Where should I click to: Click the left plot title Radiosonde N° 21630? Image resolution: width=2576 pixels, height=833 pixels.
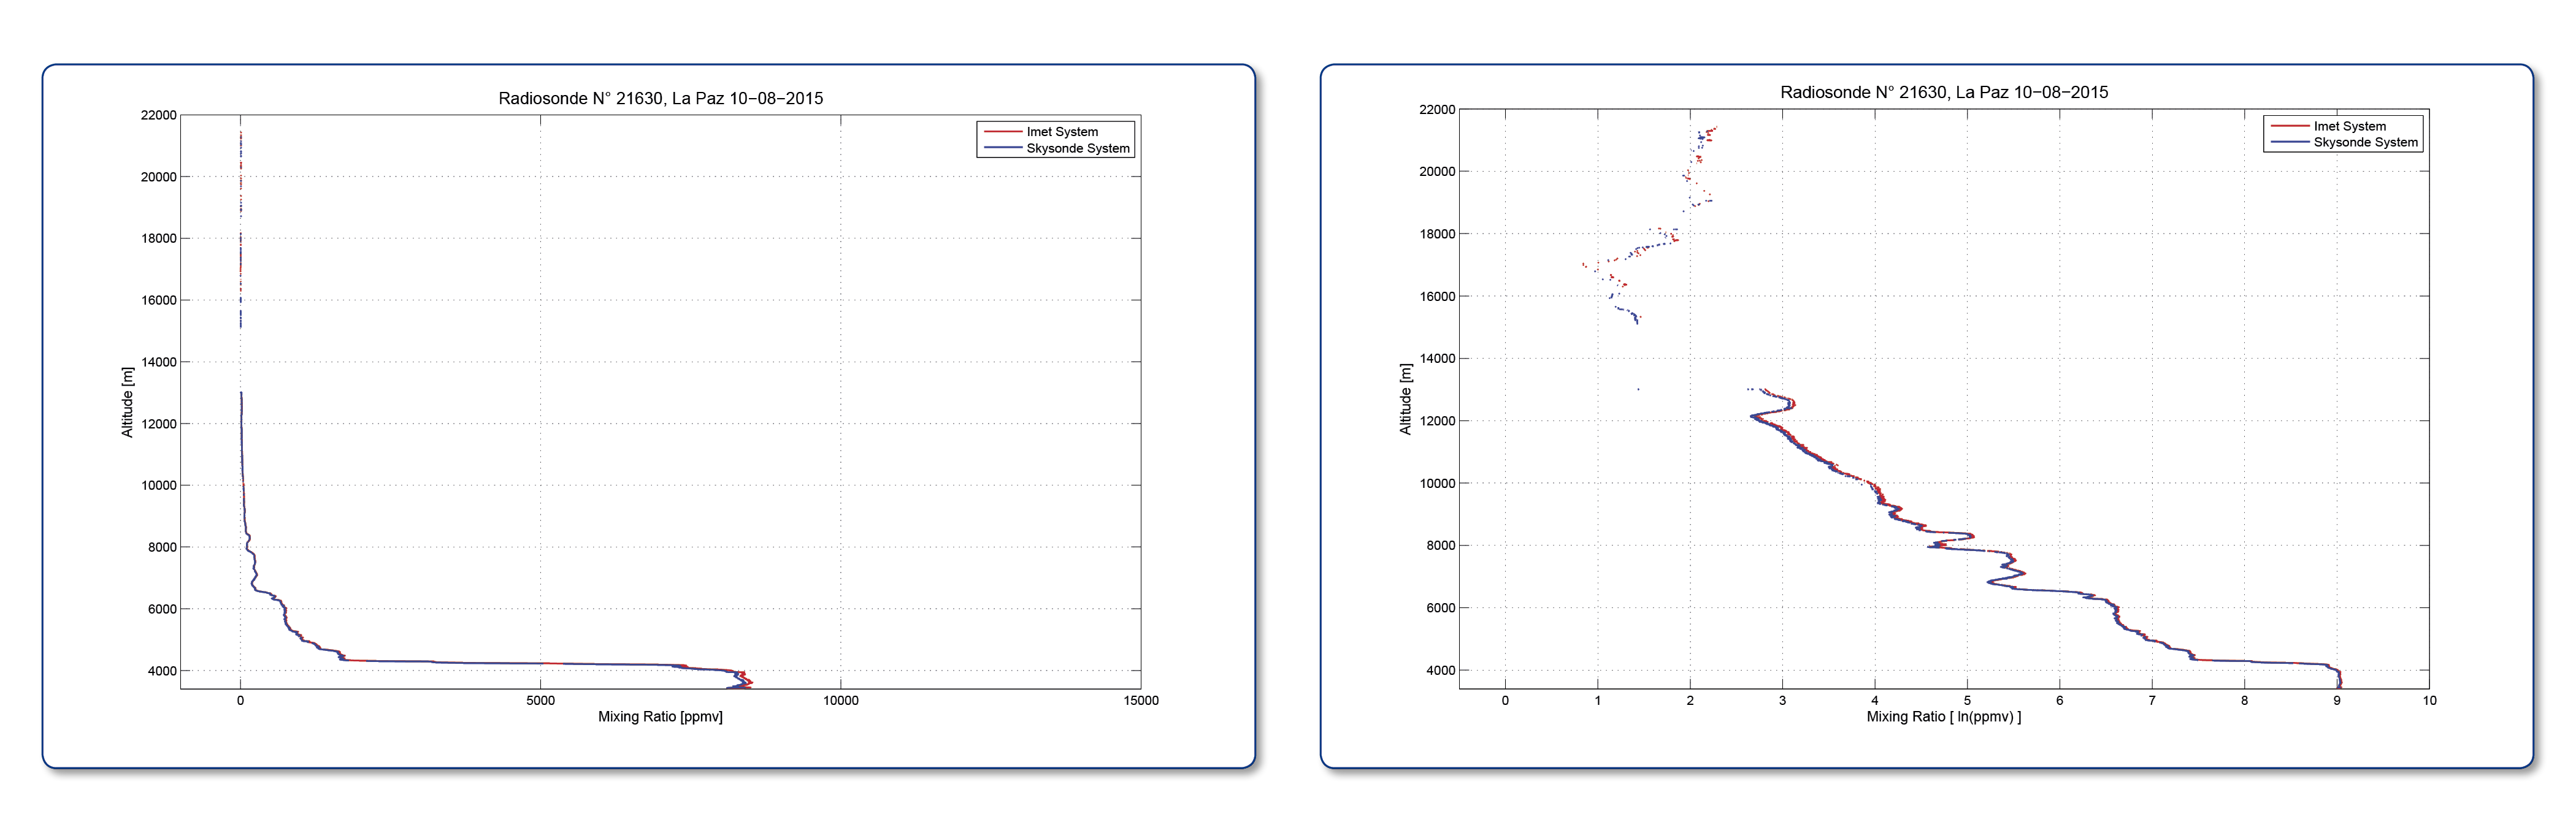(580, 98)
